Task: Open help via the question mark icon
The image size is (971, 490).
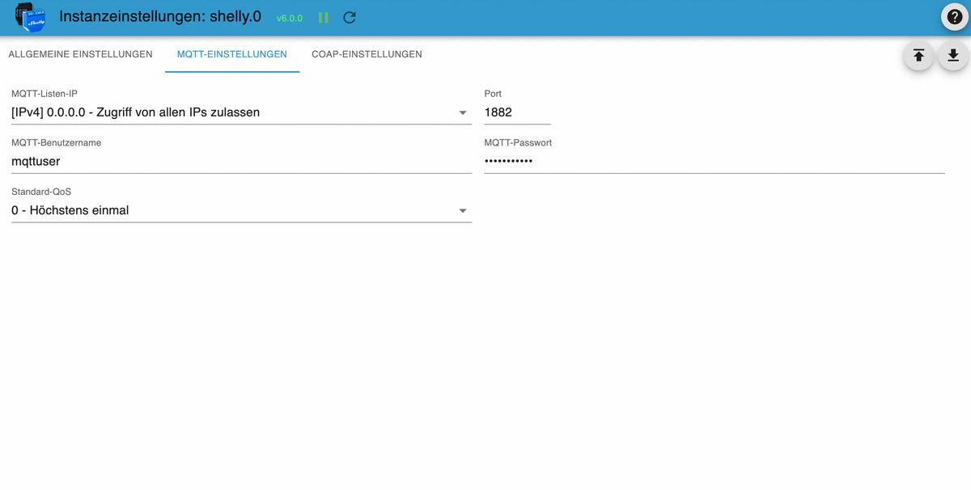Action: [x=954, y=18]
